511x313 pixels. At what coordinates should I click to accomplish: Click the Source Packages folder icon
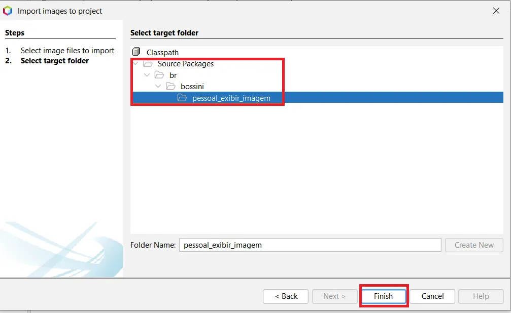pyautogui.click(x=148, y=63)
